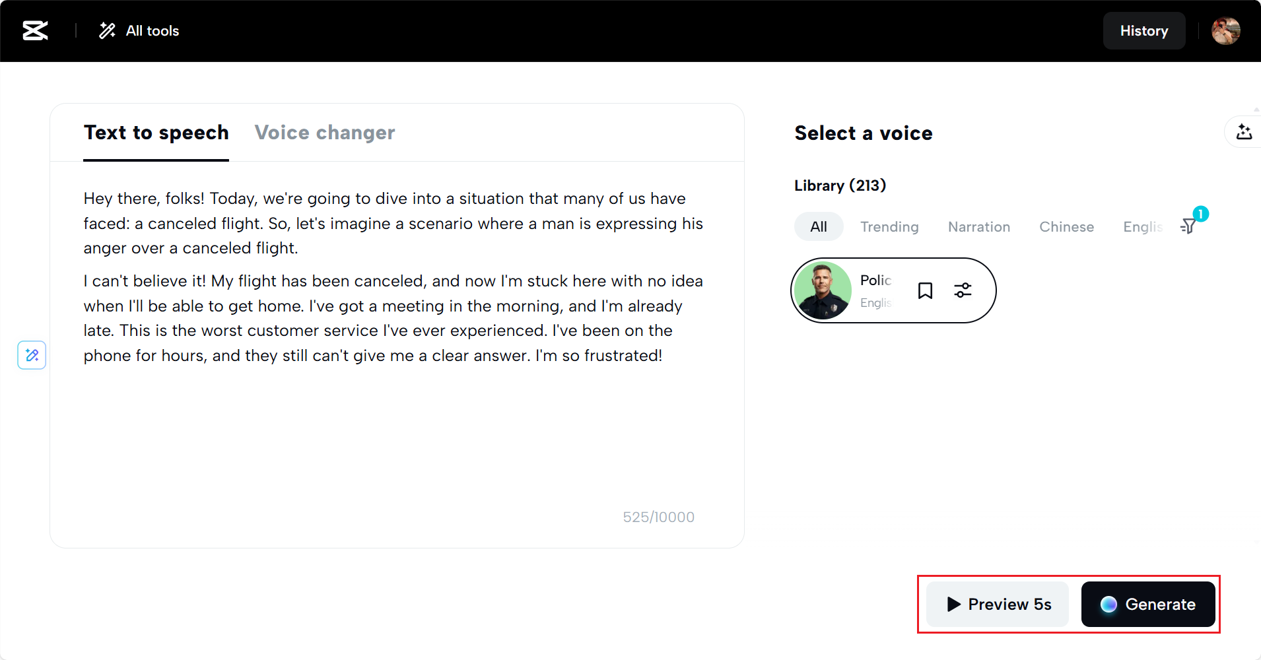
Task: Bookmark the Police voice
Action: tap(925, 290)
